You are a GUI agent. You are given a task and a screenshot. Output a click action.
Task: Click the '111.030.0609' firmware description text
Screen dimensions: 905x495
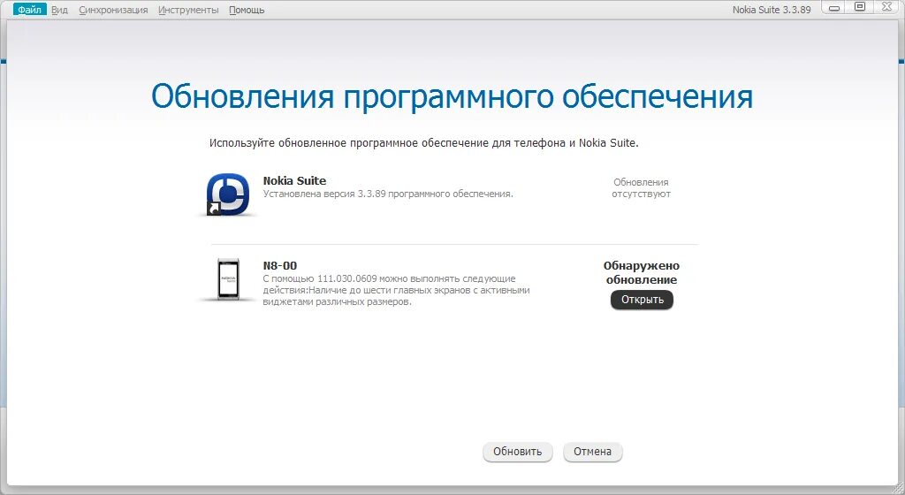pyautogui.click(x=397, y=290)
